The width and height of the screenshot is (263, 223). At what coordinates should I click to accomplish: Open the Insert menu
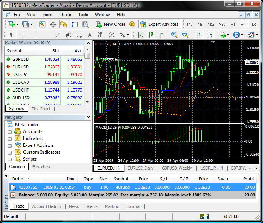point(47,15)
